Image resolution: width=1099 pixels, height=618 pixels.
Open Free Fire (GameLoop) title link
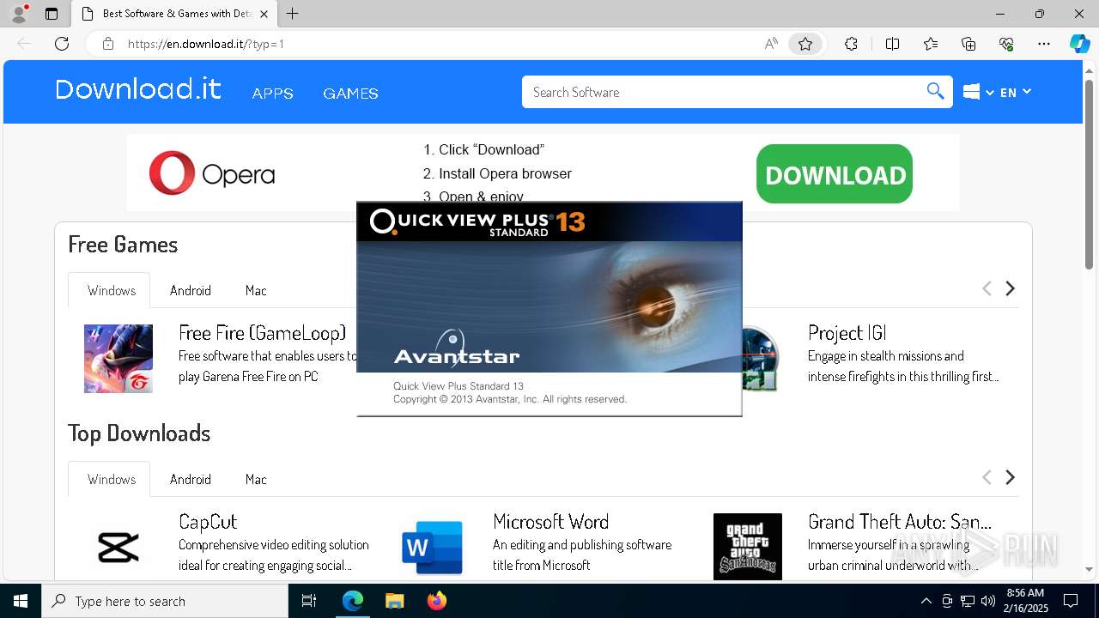tap(263, 332)
